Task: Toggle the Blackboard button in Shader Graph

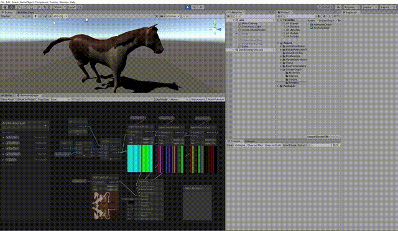Action: coord(198,99)
